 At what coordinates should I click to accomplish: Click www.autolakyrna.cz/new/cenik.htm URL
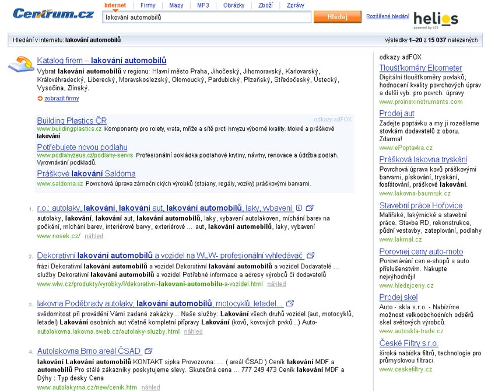click(87, 387)
